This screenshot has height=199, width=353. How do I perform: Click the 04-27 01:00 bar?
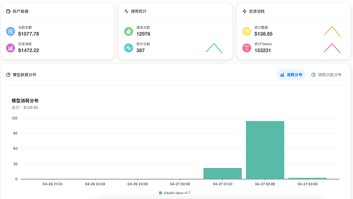pos(223,173)
